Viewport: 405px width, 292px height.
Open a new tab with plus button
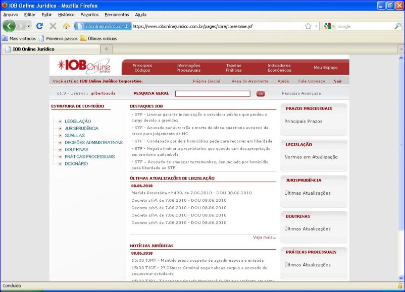107,49
